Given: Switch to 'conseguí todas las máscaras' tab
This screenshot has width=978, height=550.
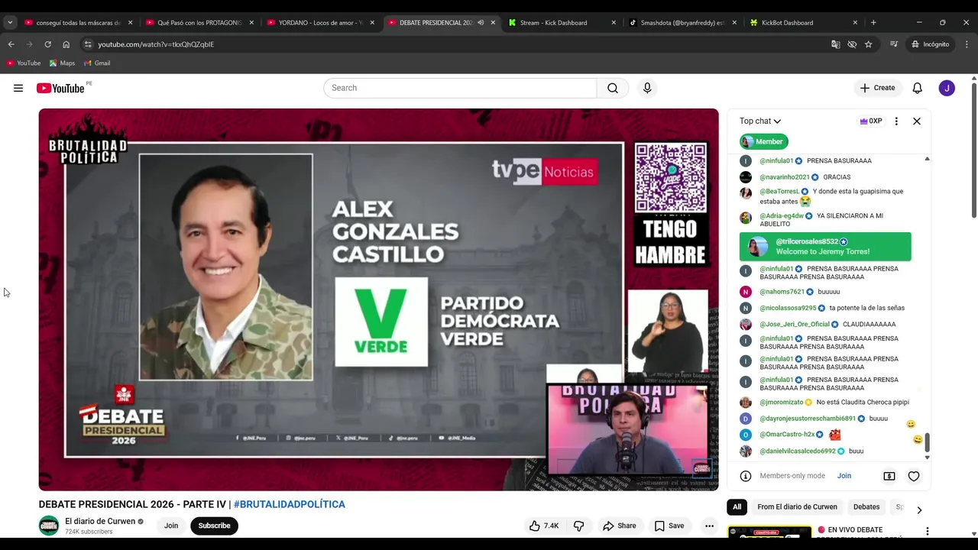Looking at the screenshot, I should point(78,23).
